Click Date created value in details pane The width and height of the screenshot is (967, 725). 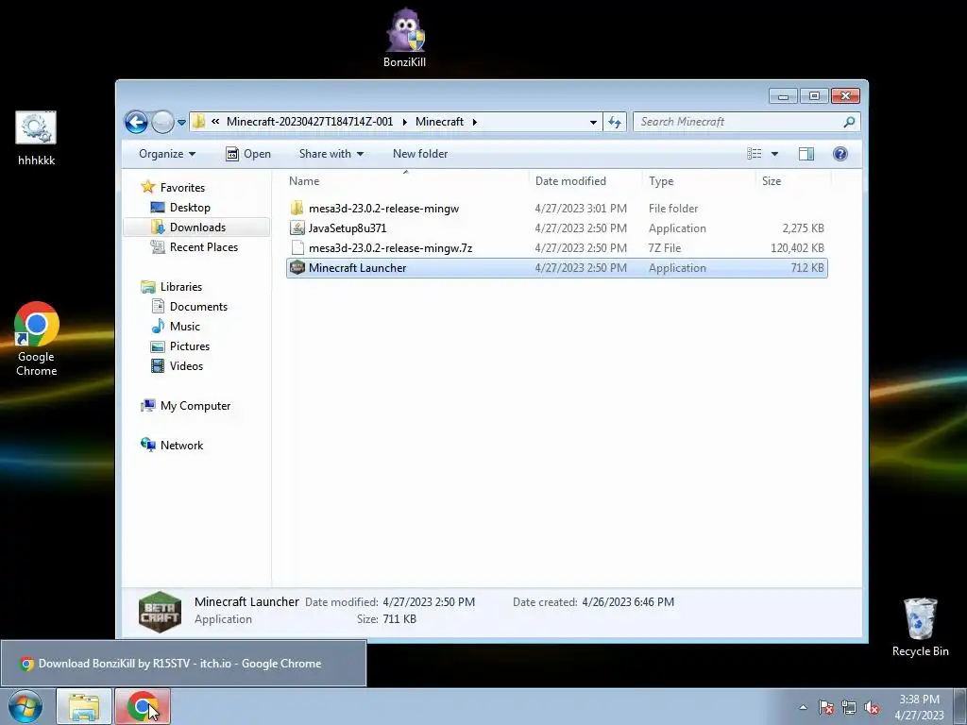pyautogui.click(x=628, y=601)
